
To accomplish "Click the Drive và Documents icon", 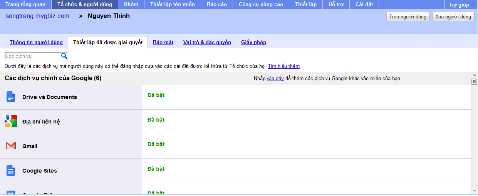I will (x=11, y=97).
